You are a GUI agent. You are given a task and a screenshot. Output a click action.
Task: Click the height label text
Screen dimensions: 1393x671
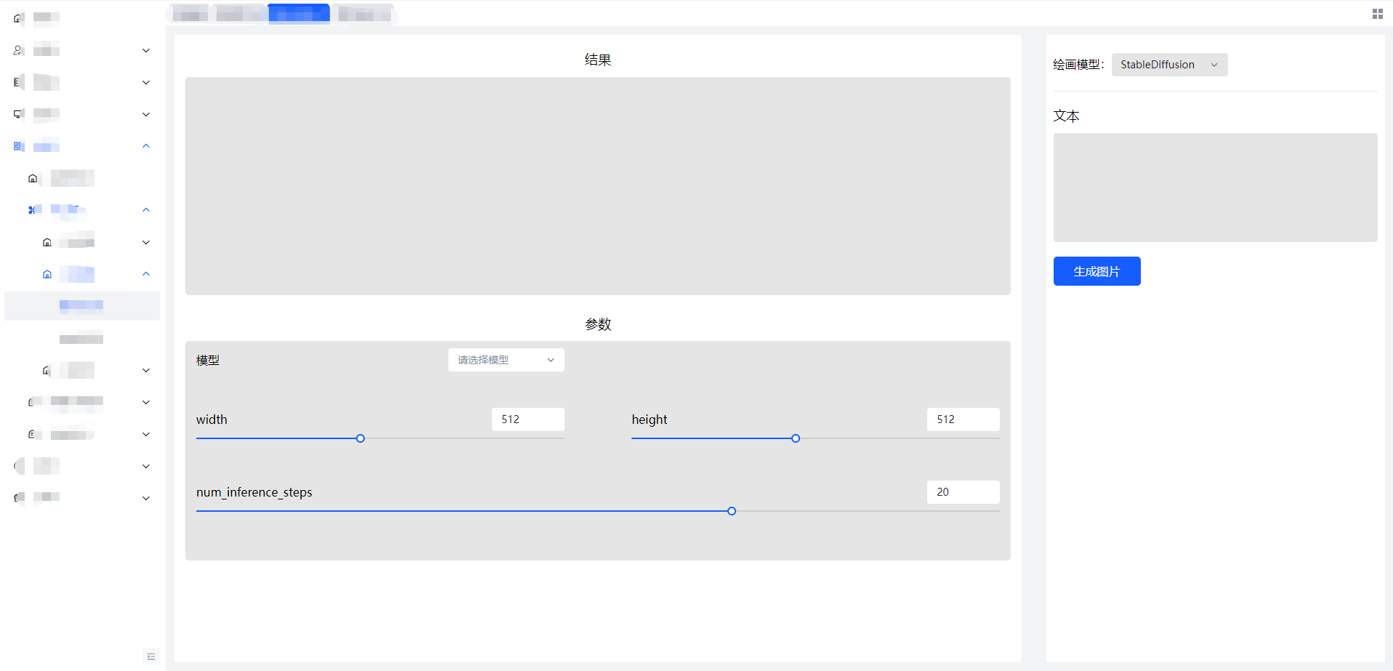(x=650, y=419)
